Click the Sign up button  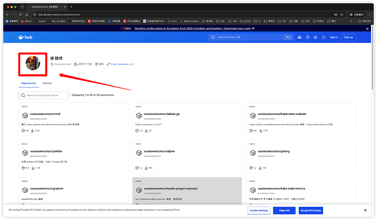coord(349,37)
